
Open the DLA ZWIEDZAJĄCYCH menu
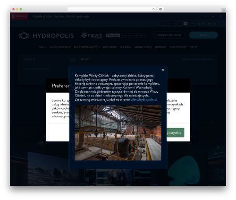pyautogui.click(x=87, y=47)
